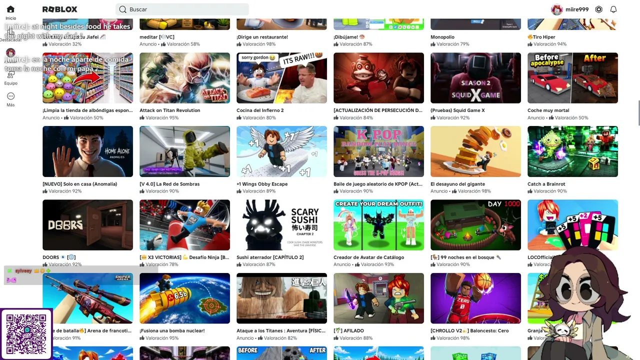Open the AFILADO game thumbnail
This screenshot has height=360, width=640.
pyautogui.click(x=378, y=298)
